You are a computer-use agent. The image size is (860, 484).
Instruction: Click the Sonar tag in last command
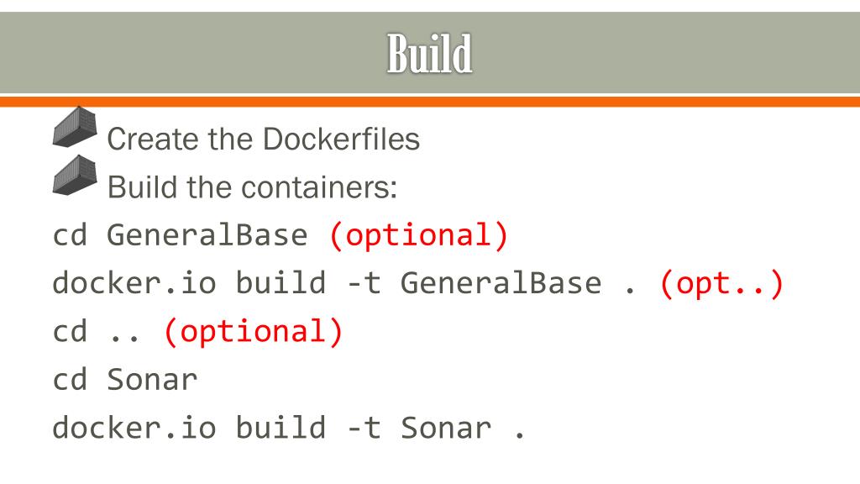pyautogui.click(x=446, y=428)
